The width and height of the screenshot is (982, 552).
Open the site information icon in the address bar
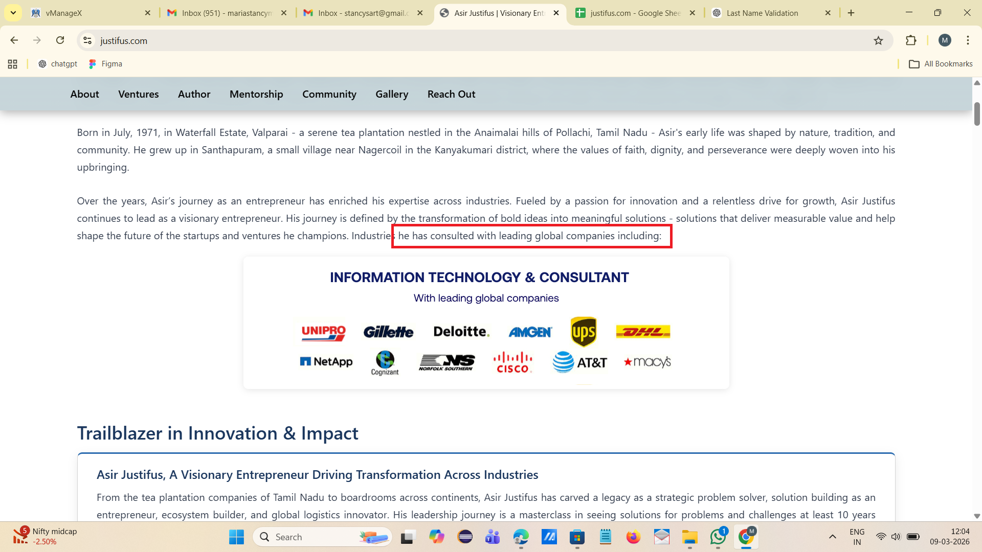(87, 40)
